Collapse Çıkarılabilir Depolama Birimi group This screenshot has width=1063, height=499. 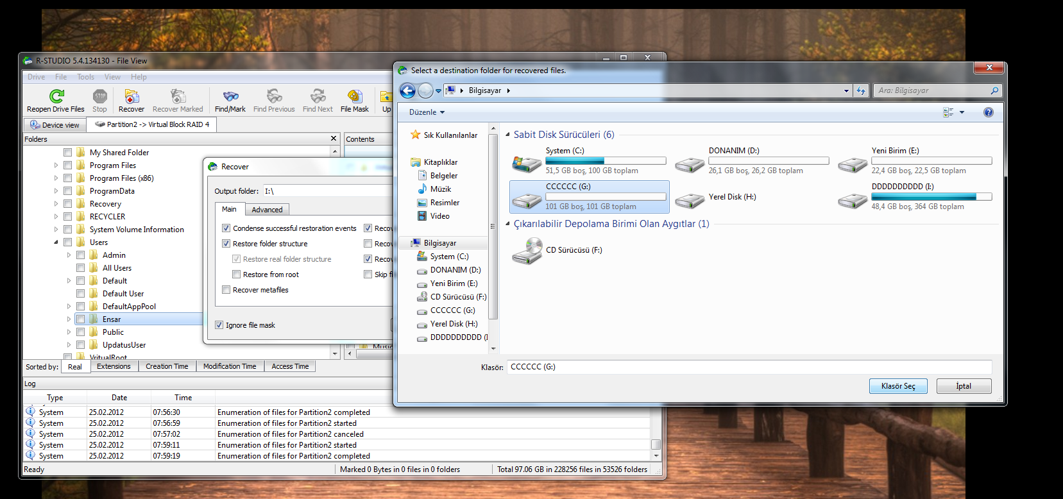point(507,224)
